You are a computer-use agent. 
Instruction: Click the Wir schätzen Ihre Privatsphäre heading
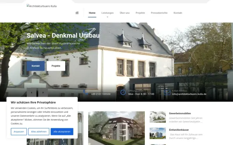pyautogui.click(x=33, y=102)
